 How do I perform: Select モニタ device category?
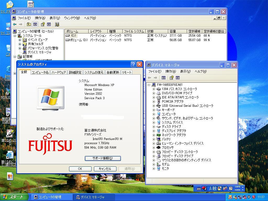pos(165,169)
